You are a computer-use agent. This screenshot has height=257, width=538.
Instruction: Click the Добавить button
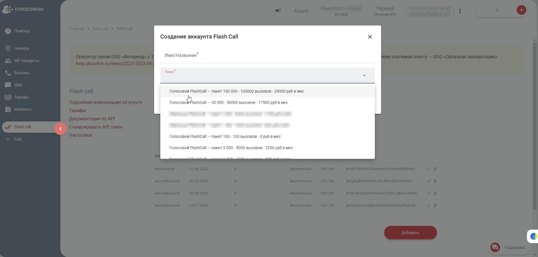pos(410,233)
